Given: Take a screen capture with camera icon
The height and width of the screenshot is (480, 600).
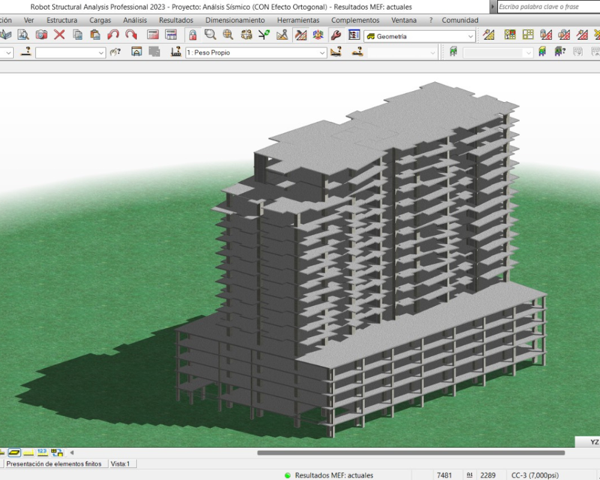Looking at the screenshot, I should [x=41, y=35].
